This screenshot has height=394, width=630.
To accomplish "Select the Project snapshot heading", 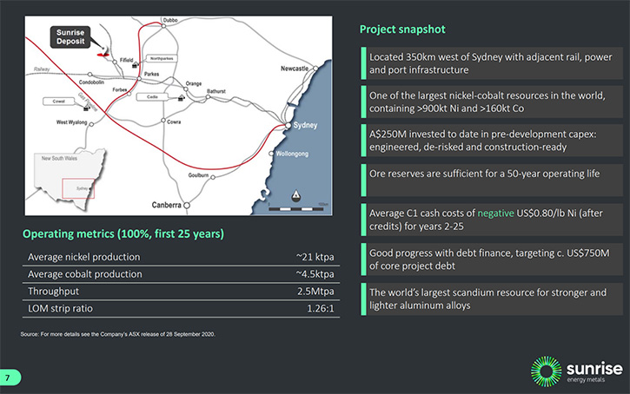I will tap(402, 30).
